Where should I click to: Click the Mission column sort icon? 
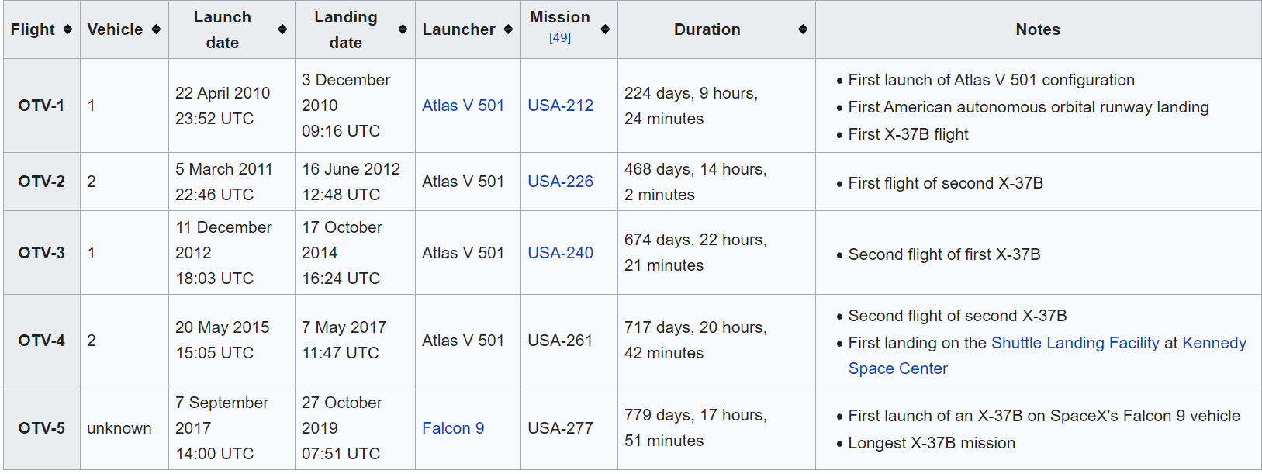click(x=605, y=29)
